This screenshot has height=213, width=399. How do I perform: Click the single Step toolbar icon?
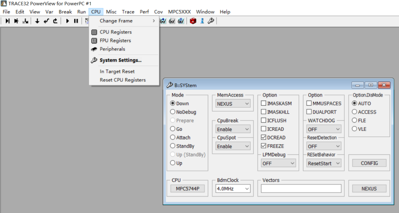[7, 21]
